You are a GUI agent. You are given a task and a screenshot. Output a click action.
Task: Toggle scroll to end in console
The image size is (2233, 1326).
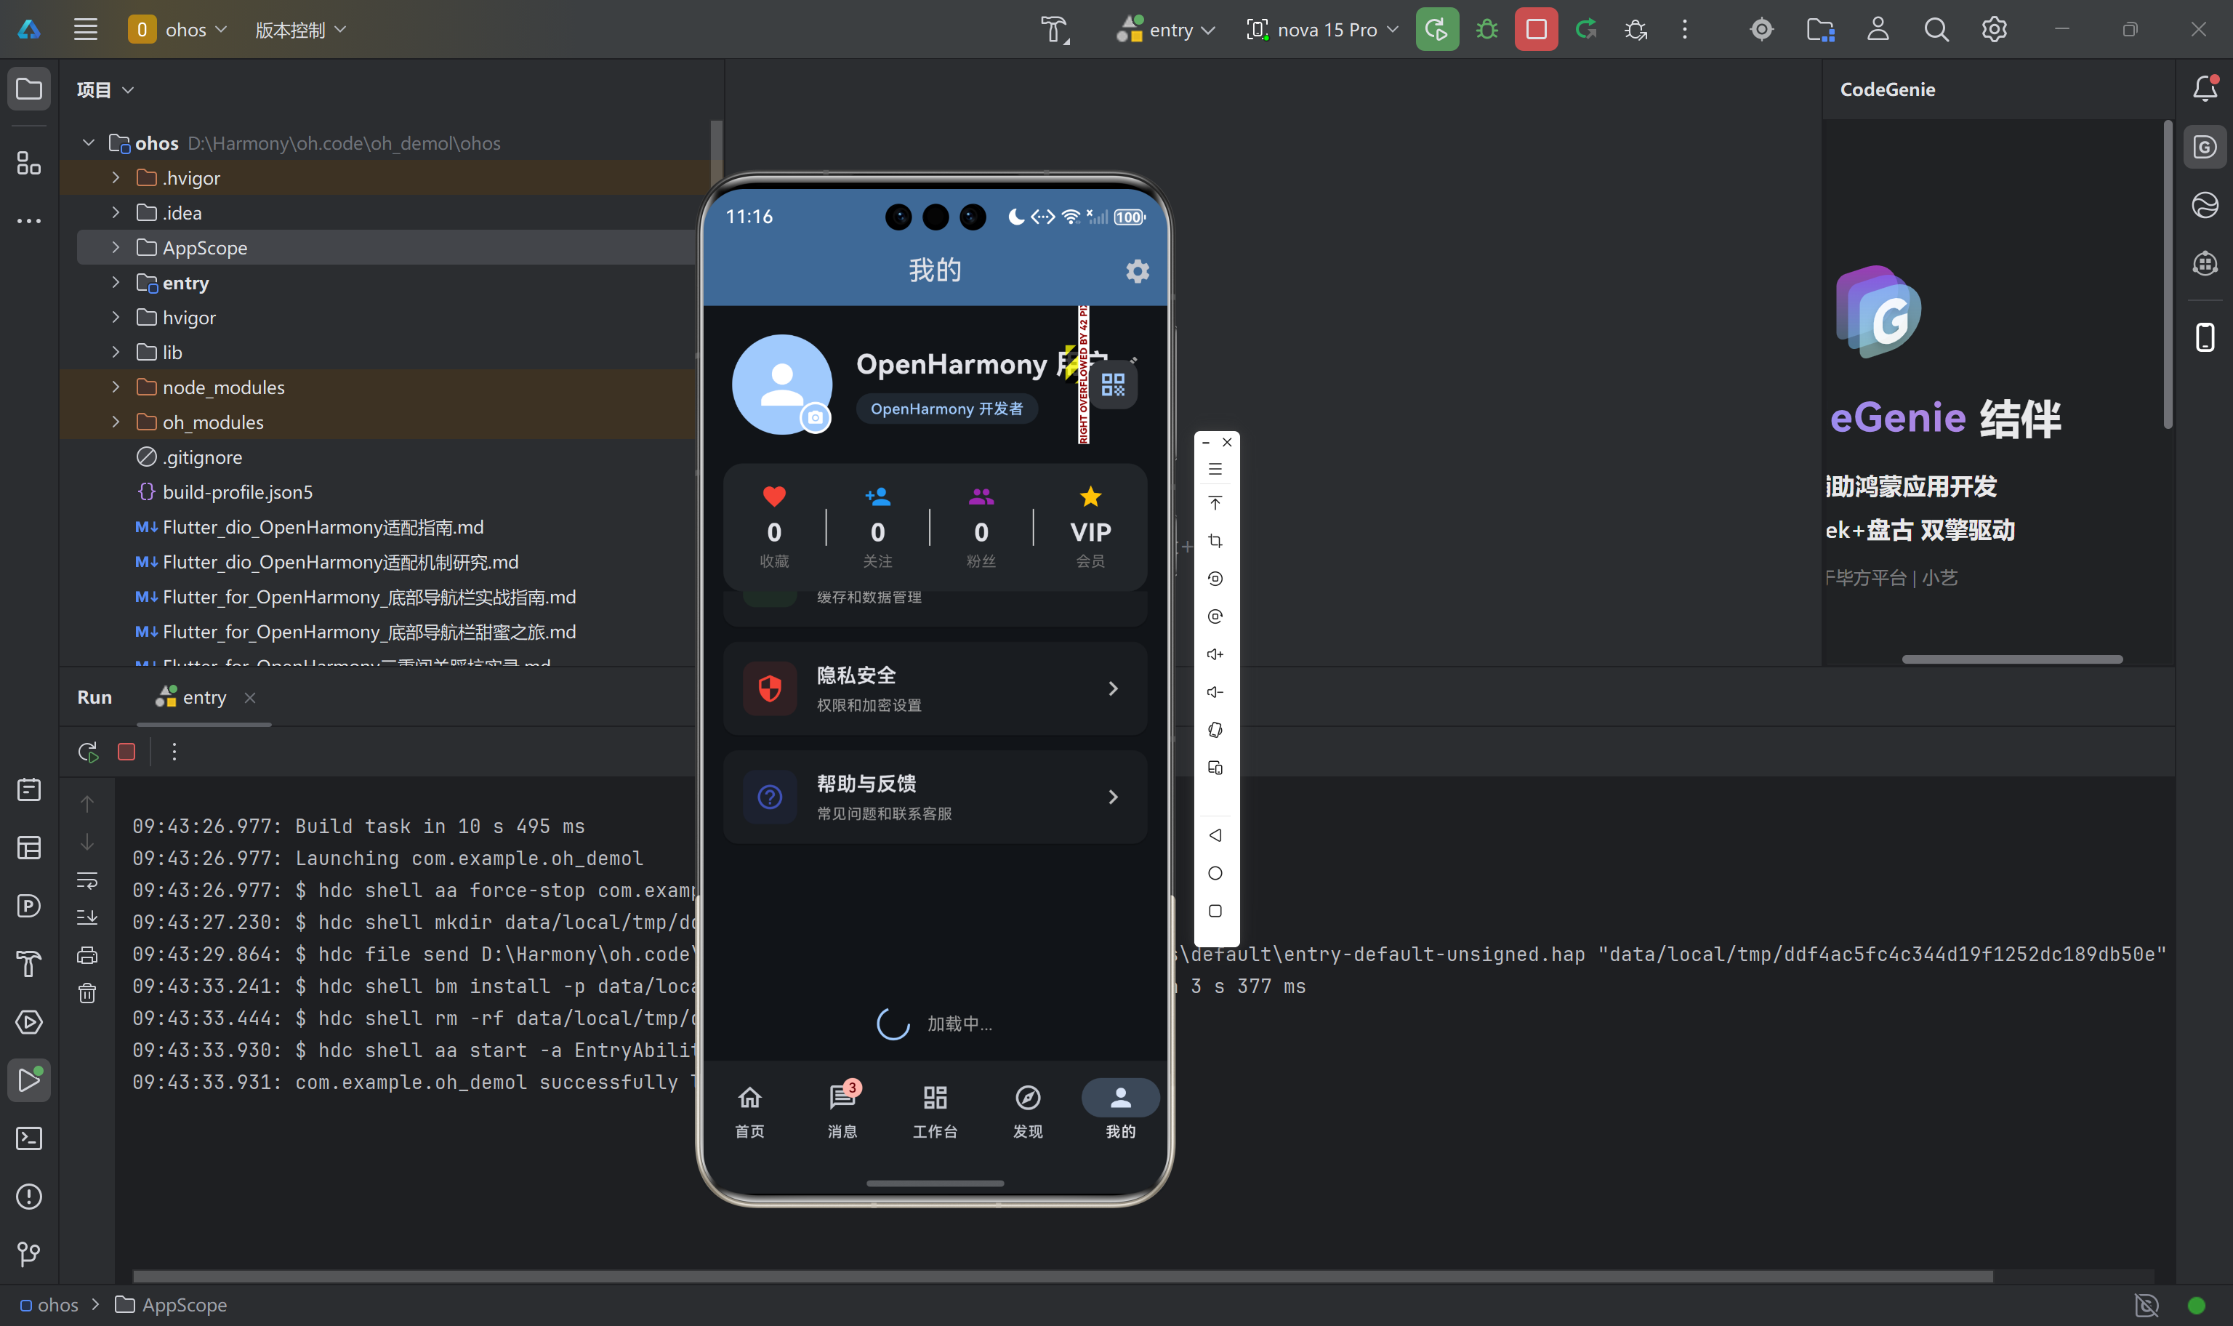[86, 917]
